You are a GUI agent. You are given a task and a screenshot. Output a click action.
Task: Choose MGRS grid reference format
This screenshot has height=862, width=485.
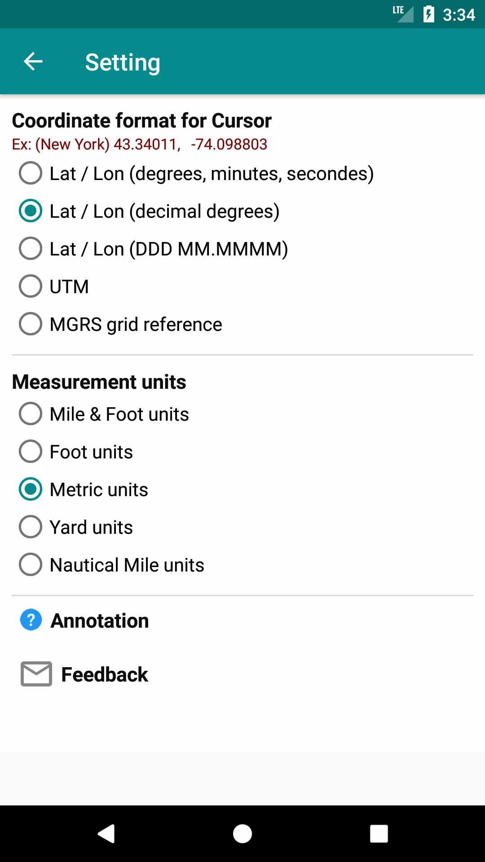click(x=31, y=324)
